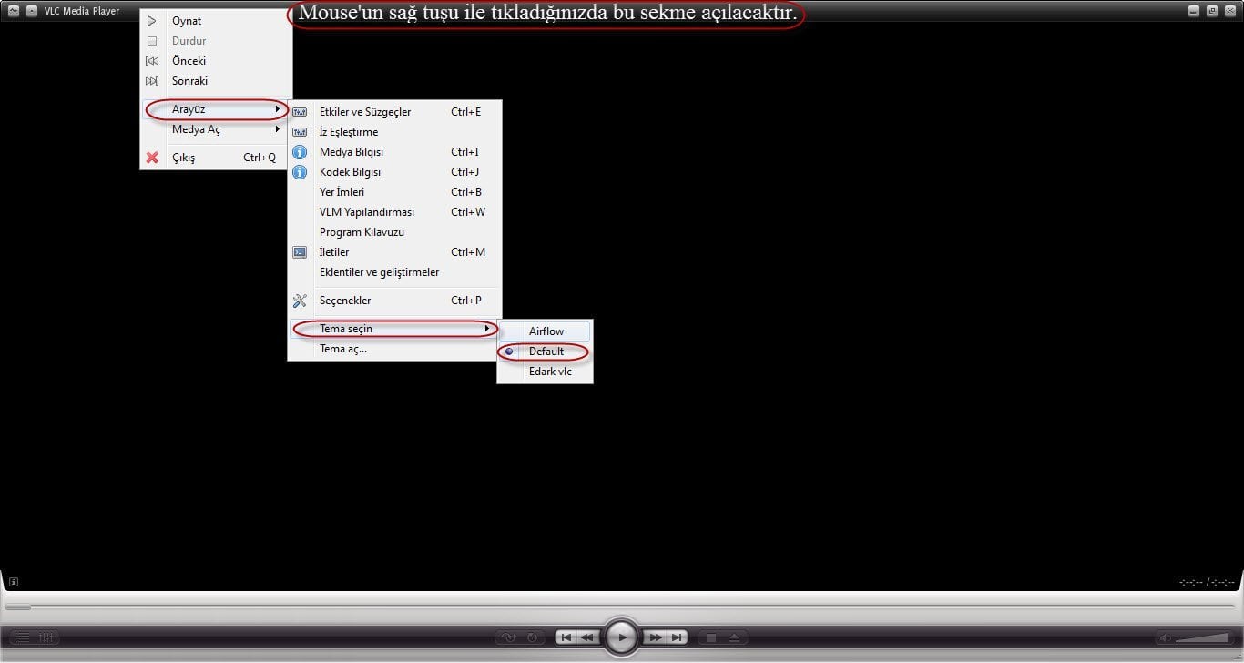Open the equalizer from the bottom-left sliders icon
Viewport: 1244px width, 663px height.
tap(46, 637)
